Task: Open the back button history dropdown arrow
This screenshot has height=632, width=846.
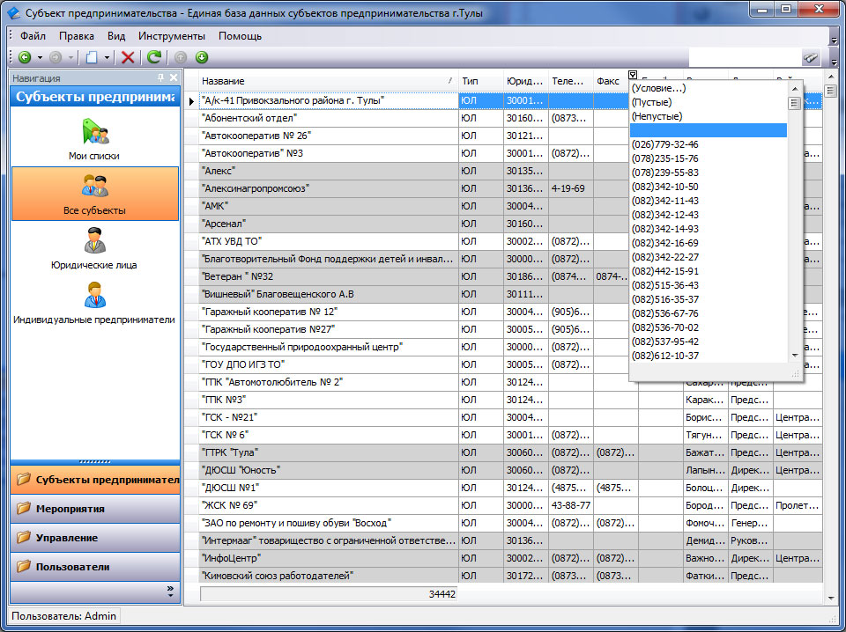Action: click(x=40, y=57)
